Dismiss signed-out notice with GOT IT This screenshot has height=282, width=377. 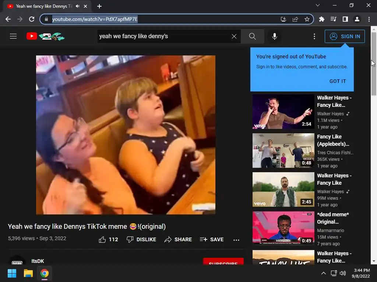338,81
